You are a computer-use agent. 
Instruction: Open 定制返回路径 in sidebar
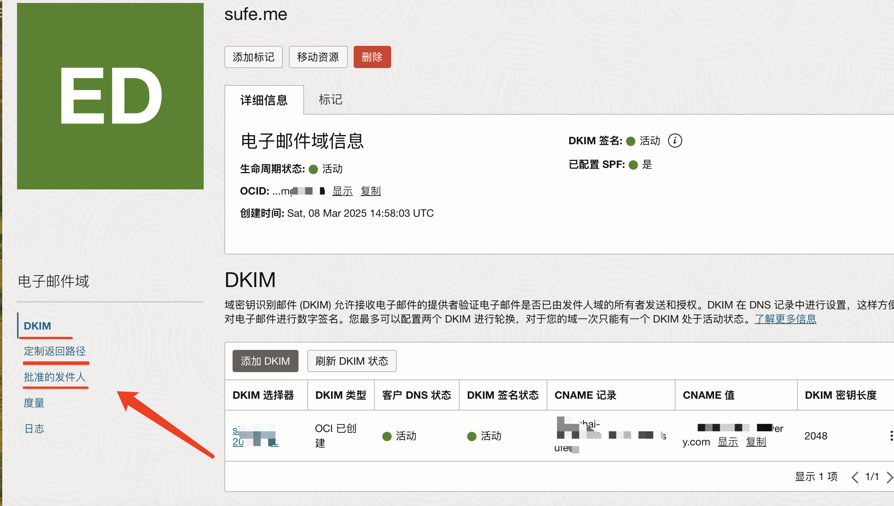click(x=55, y=351)
